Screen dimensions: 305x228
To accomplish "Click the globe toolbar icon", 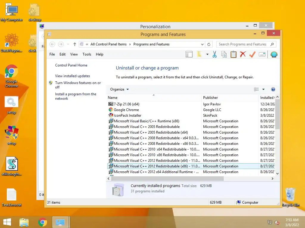I will pos(274,55).
